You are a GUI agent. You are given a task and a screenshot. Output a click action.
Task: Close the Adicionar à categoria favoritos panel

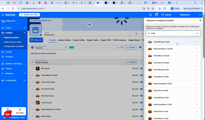[200, 20]
